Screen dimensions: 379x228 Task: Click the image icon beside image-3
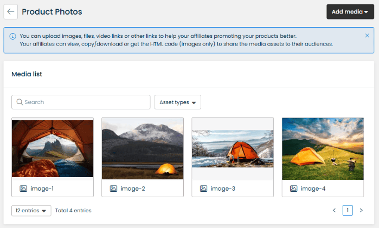pyautogui.click(x=203, y=188)
